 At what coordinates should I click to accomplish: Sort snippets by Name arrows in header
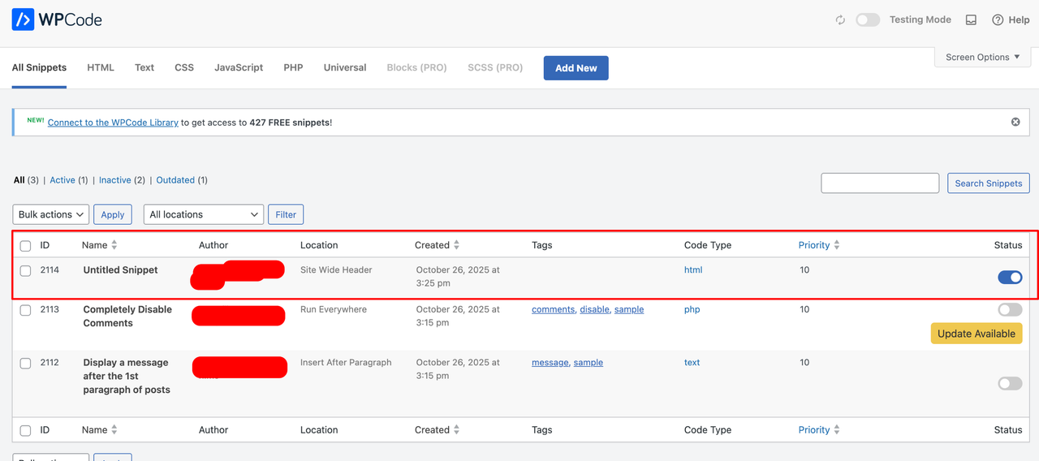[x=114, y=245]
